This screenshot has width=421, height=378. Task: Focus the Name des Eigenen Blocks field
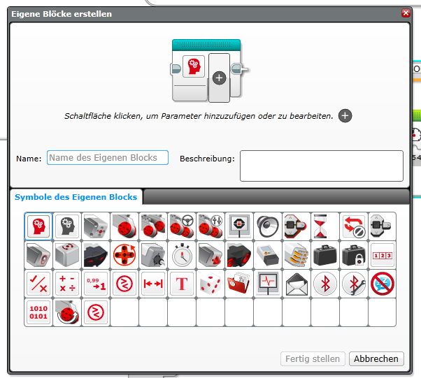tap(108, 158)
